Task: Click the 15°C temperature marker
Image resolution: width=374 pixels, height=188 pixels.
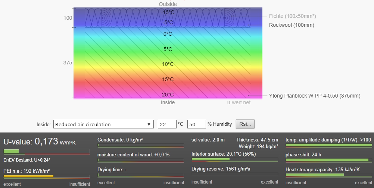Action: pos(168,80)
